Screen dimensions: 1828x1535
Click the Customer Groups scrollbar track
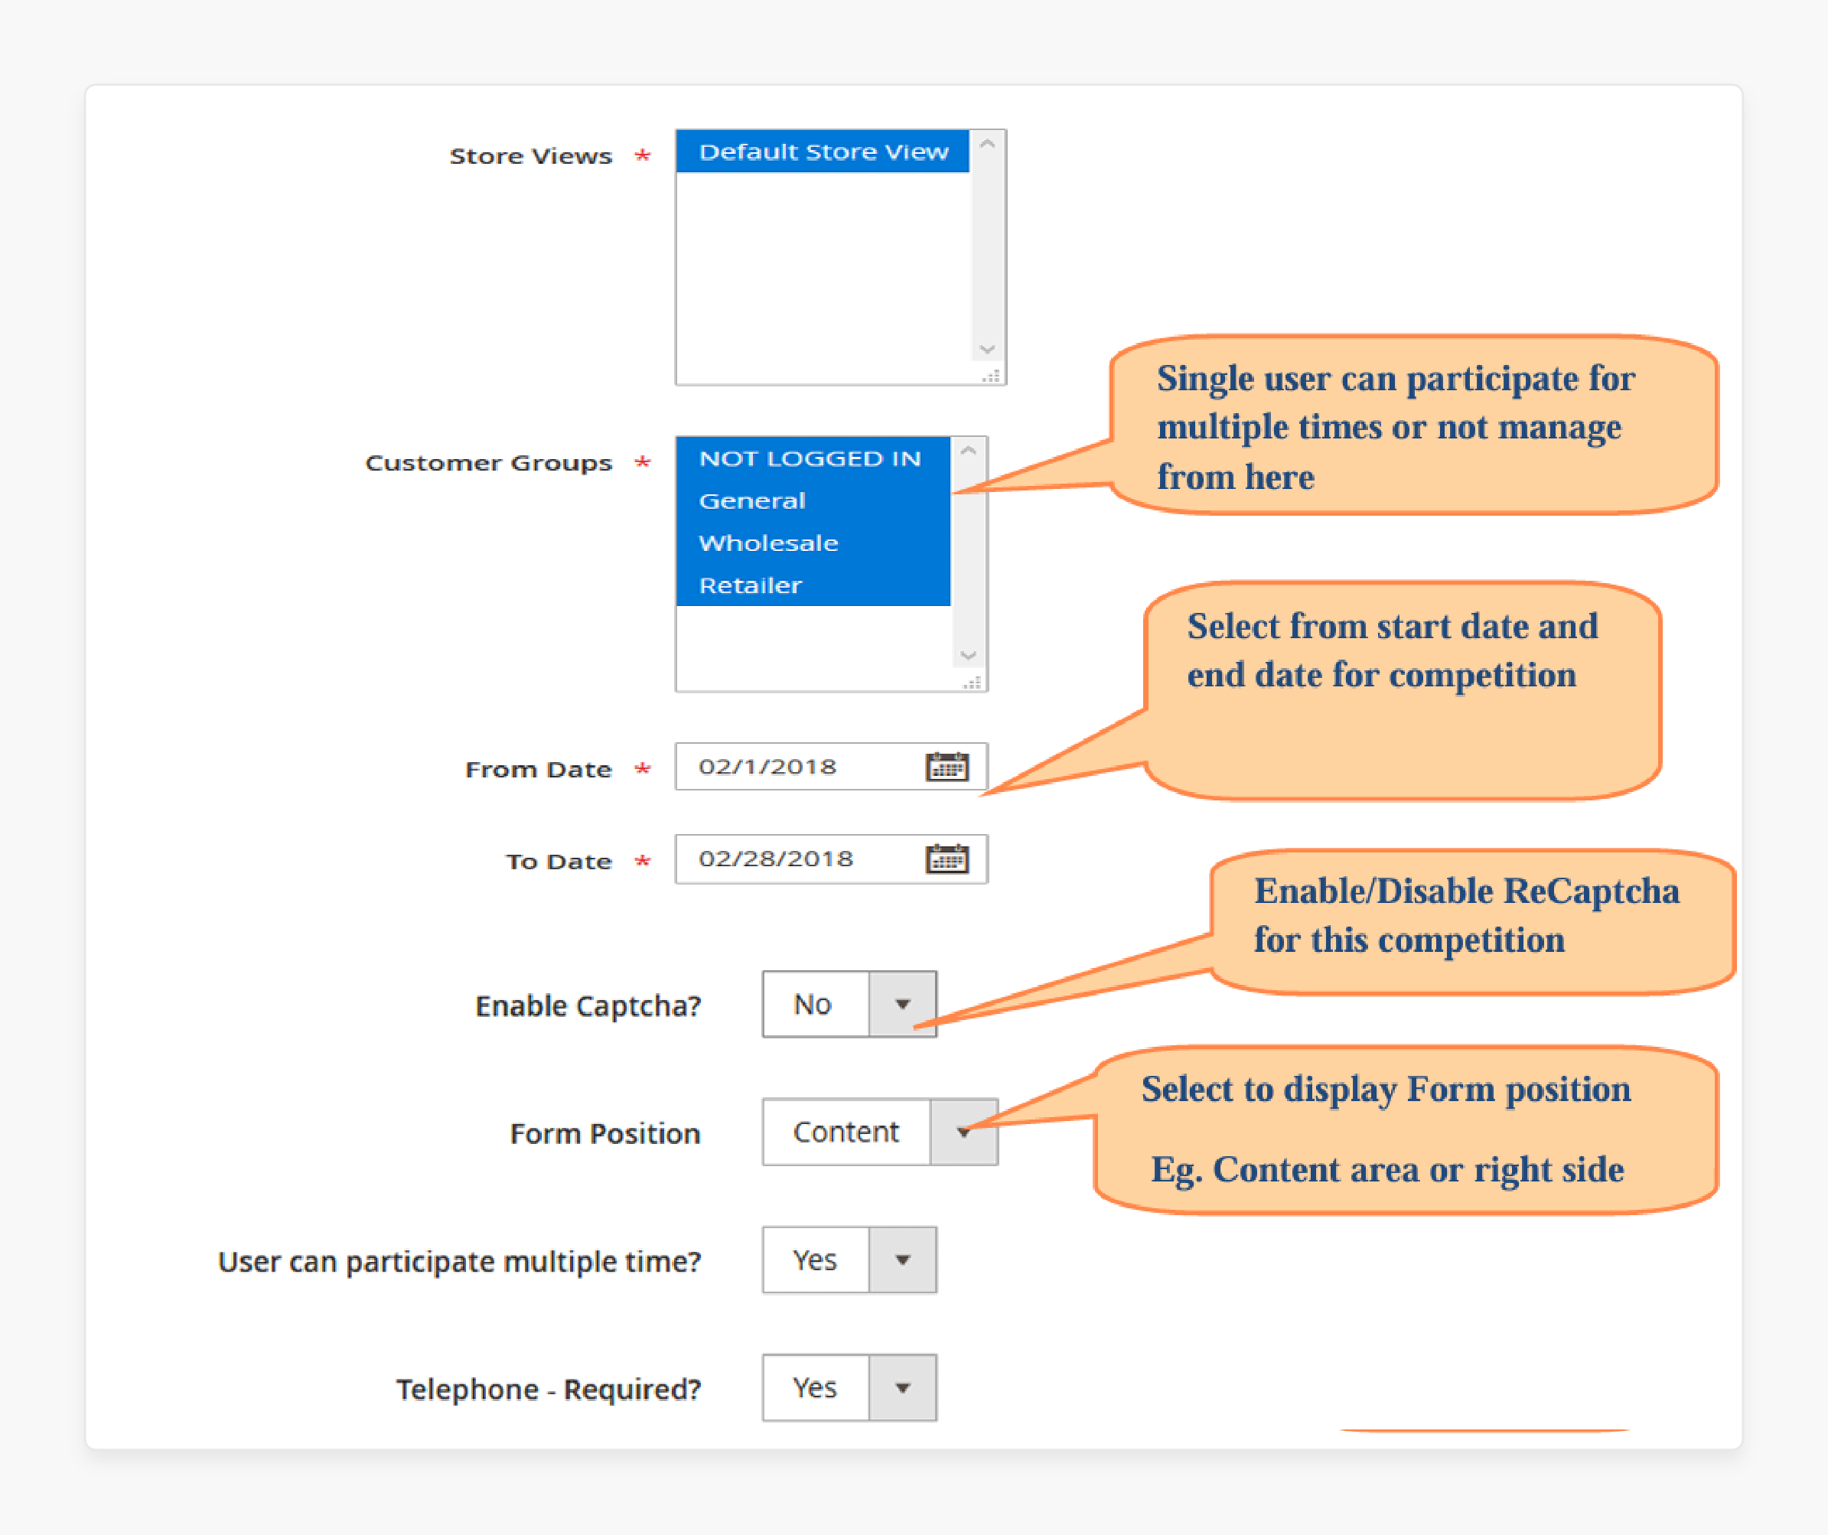[x=969, y=554]
